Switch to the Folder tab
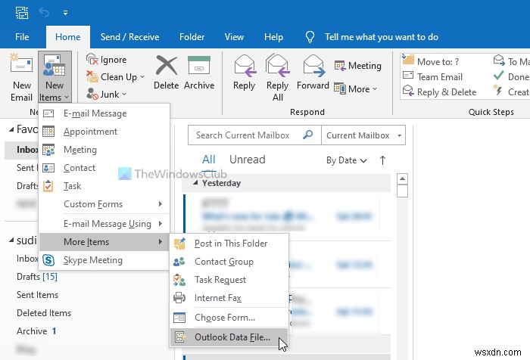Image resolution: width=530 pixels, height=360 pixels. 192,37
